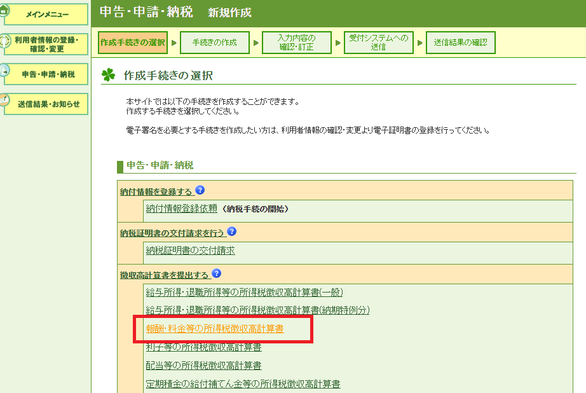586x393 pixels.
Task: Open the 利子等の所得税徴収高計算書 link
Action: pos(203,347)
